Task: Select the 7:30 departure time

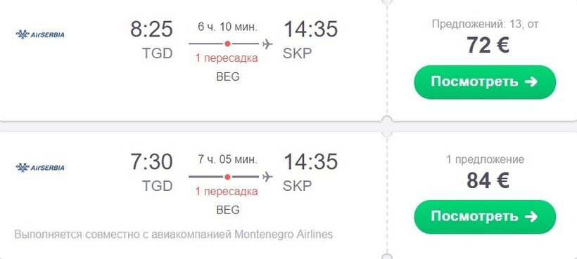Action: (151, 161)
